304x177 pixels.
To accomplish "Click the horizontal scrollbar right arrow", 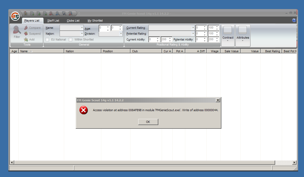I will pos(294,163).
